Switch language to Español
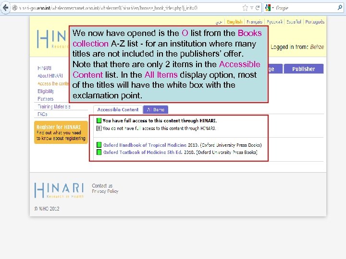Screen dimensions: 346x259 click(294, 22)
